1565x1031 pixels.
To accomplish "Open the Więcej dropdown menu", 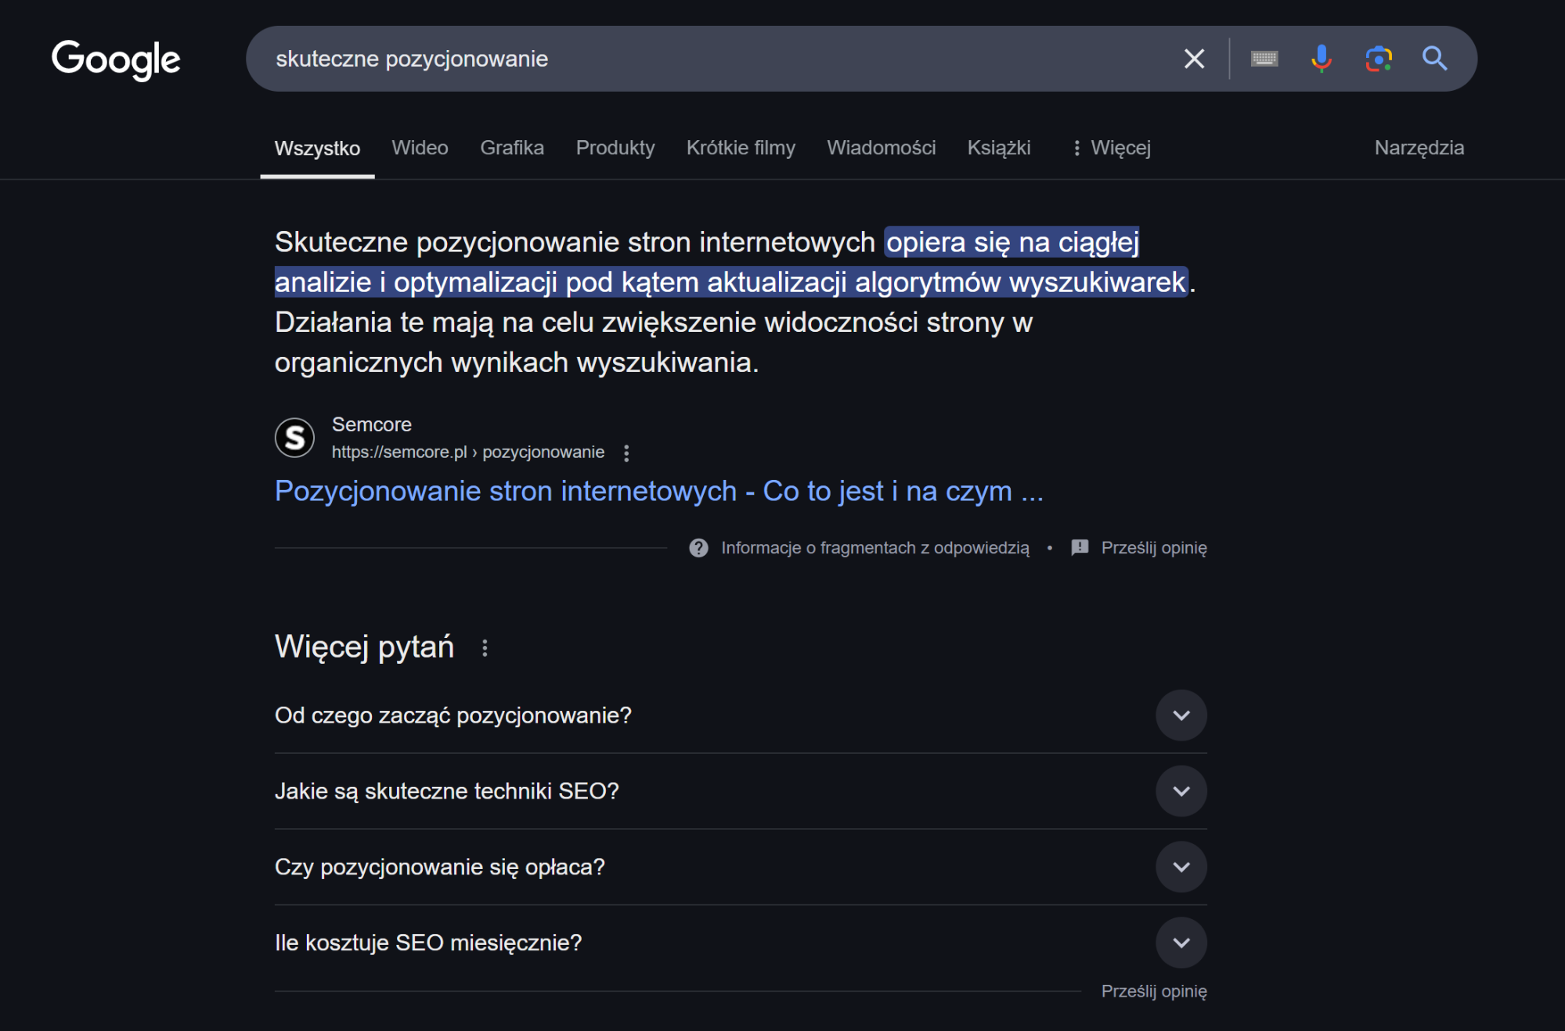I will (1112, 148).
